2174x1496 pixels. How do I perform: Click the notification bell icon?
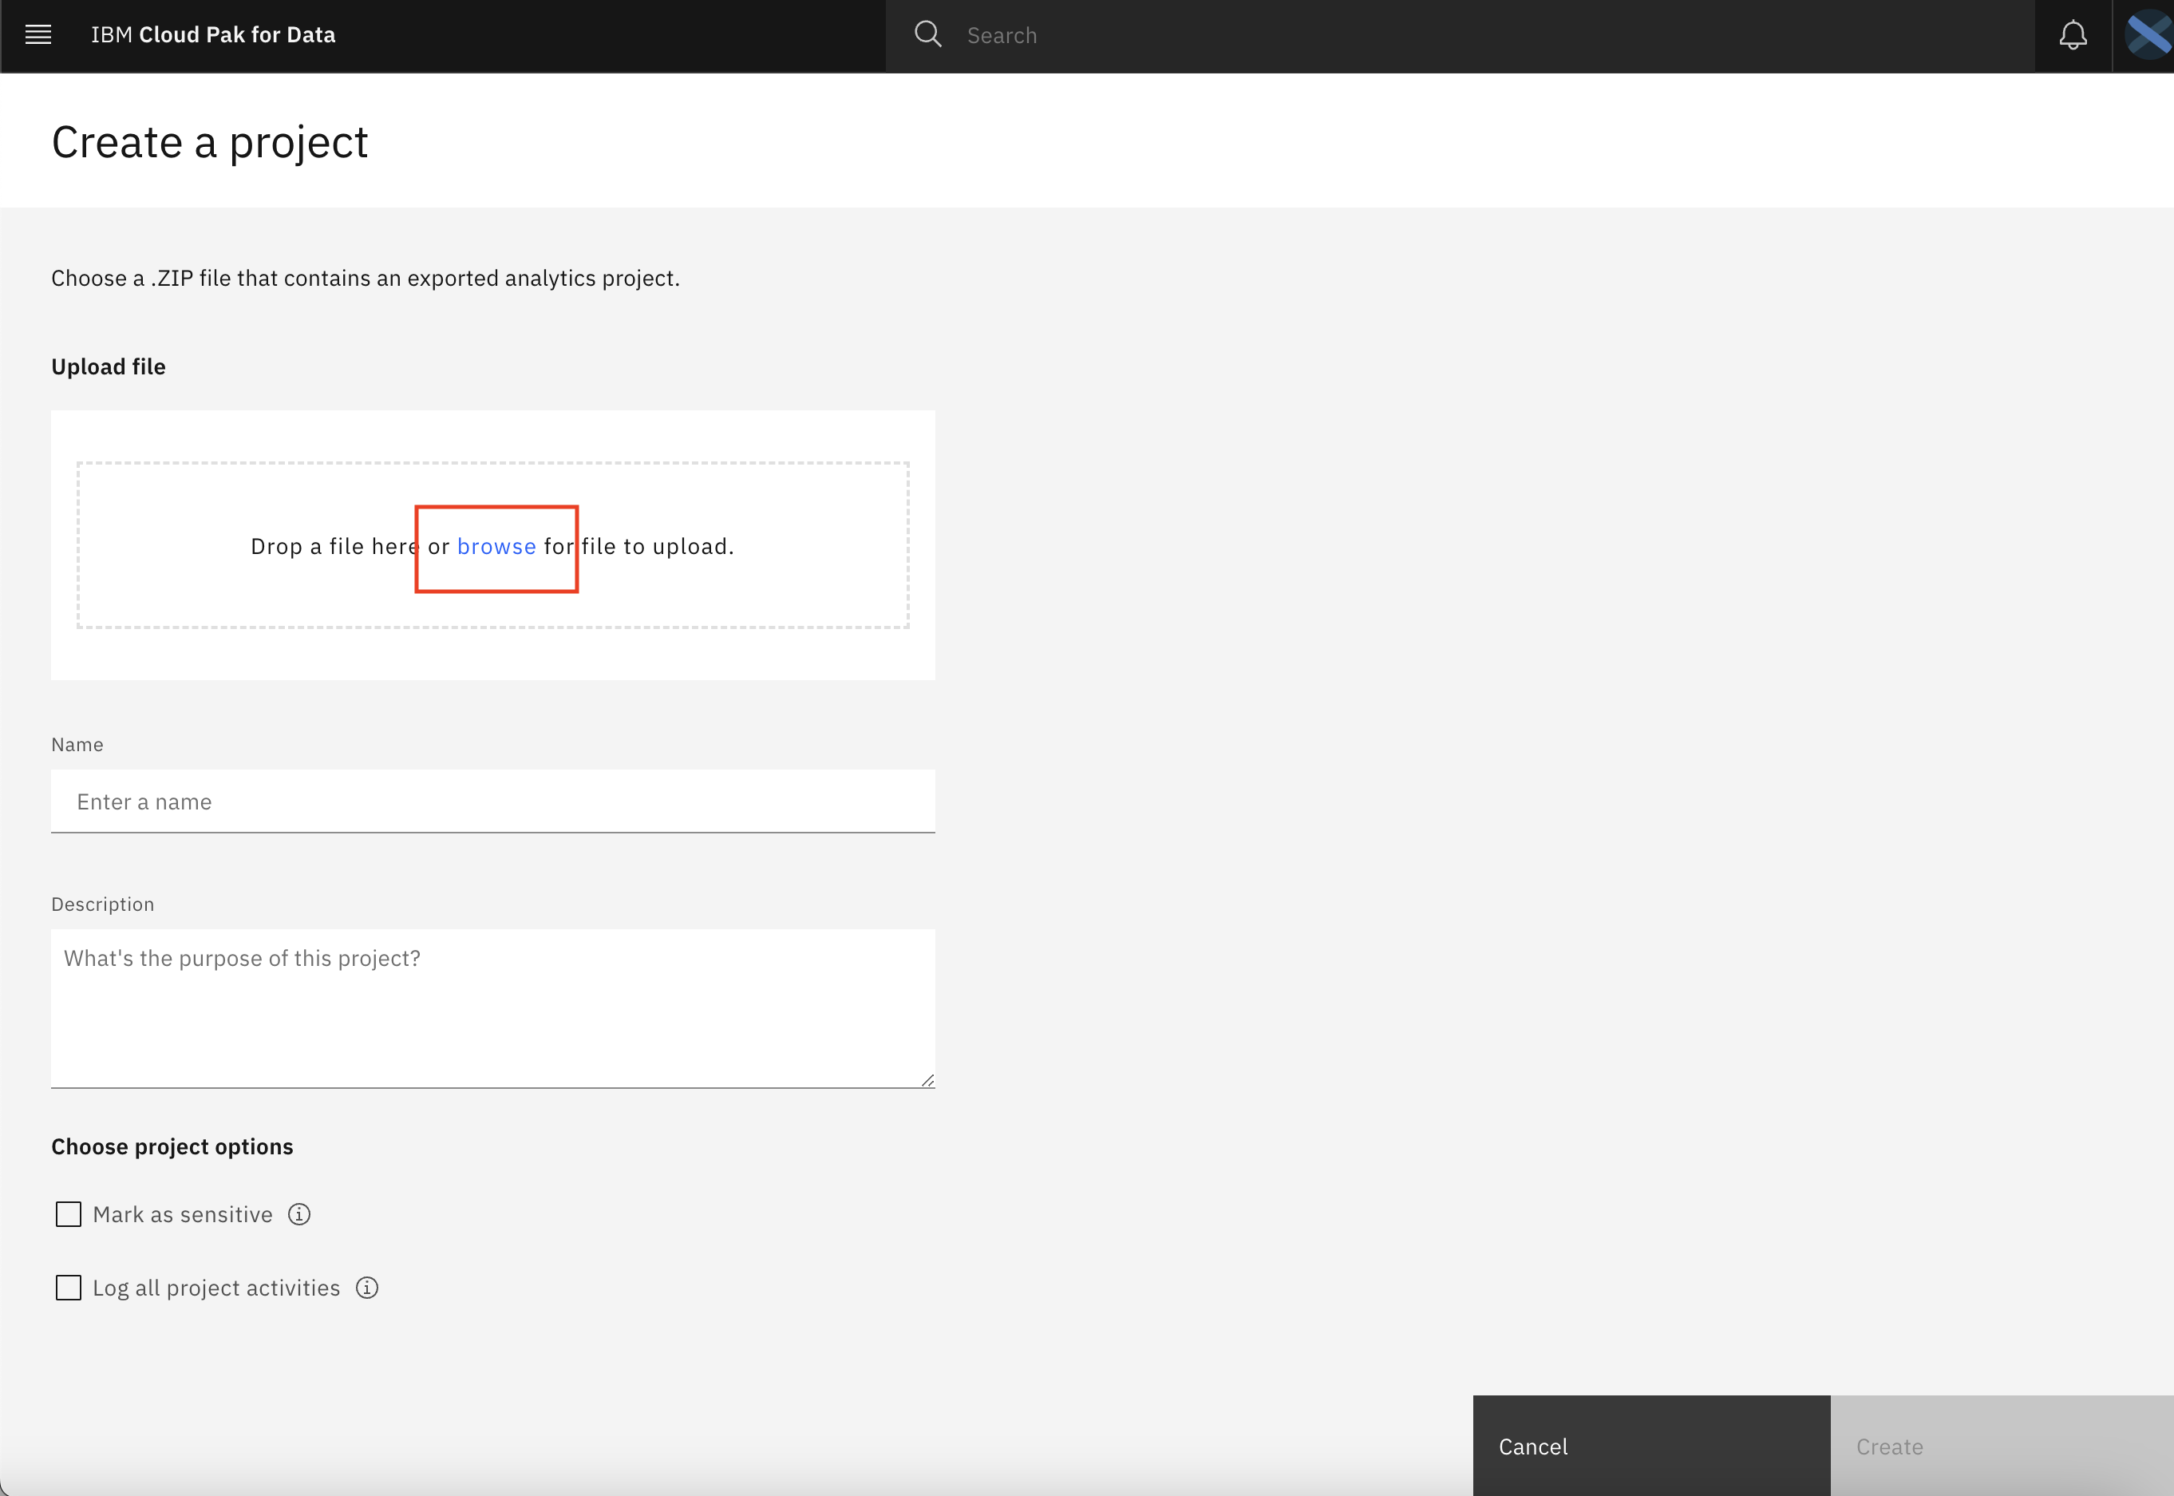tap(2073, 34)
